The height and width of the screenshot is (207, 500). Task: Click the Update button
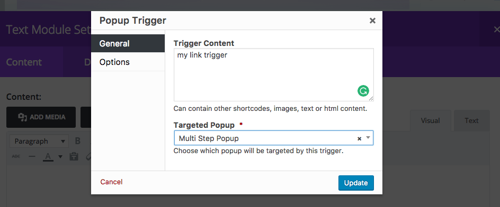[x=356, y=183]
